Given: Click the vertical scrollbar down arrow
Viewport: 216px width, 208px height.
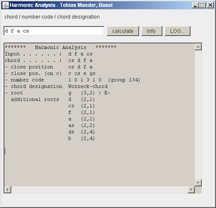Looking at the screenshot, I should click(x=198, y=183).
